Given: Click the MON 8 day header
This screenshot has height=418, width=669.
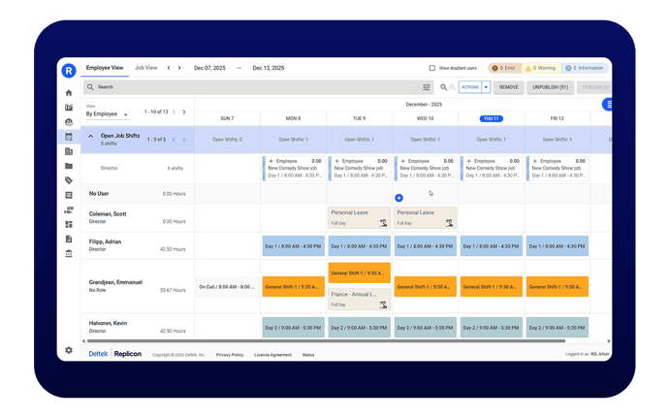Looking at the screenshot, I should pos(293,118).
